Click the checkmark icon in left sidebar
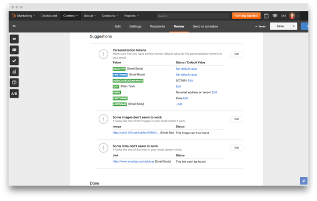Viewport: 317px width, 201px height. (x=14, y=60)
